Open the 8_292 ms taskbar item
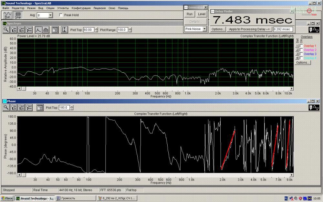The height and width of the screenshot is (202, 323). click(x=117, y=198)
